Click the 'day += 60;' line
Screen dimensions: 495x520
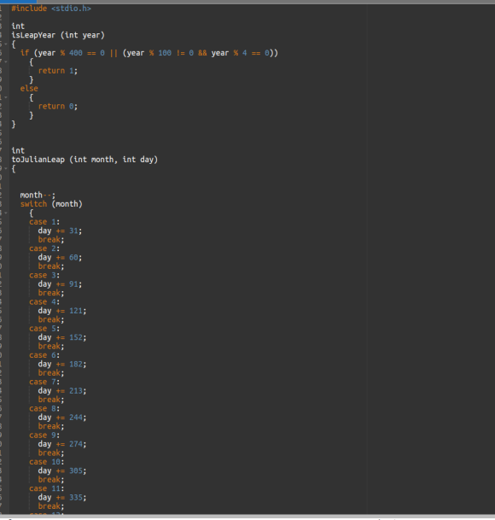[60, 257]
